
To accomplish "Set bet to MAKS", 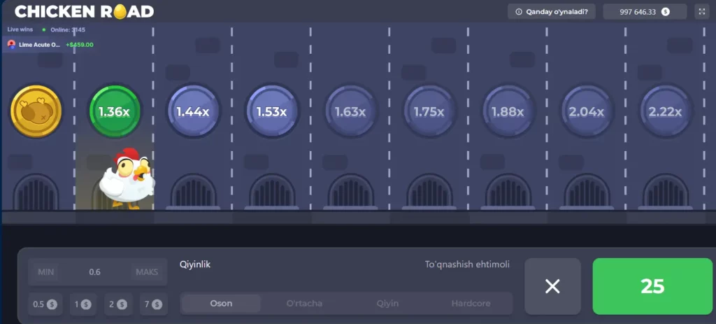I will point(148,272).
